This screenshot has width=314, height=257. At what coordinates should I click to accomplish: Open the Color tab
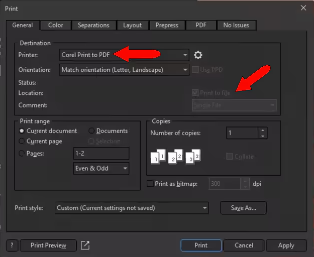[55, 25]
